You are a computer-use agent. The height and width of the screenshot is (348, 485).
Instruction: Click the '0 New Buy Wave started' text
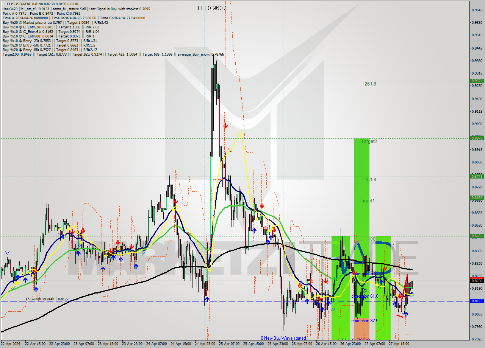[283, 338]
